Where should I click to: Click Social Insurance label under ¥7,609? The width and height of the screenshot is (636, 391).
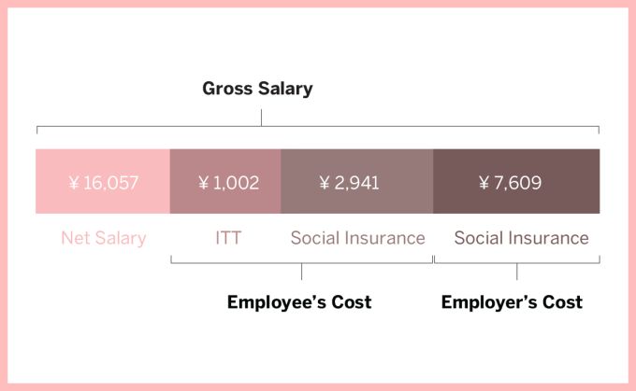pyautogui.click(x=521, y=238)
